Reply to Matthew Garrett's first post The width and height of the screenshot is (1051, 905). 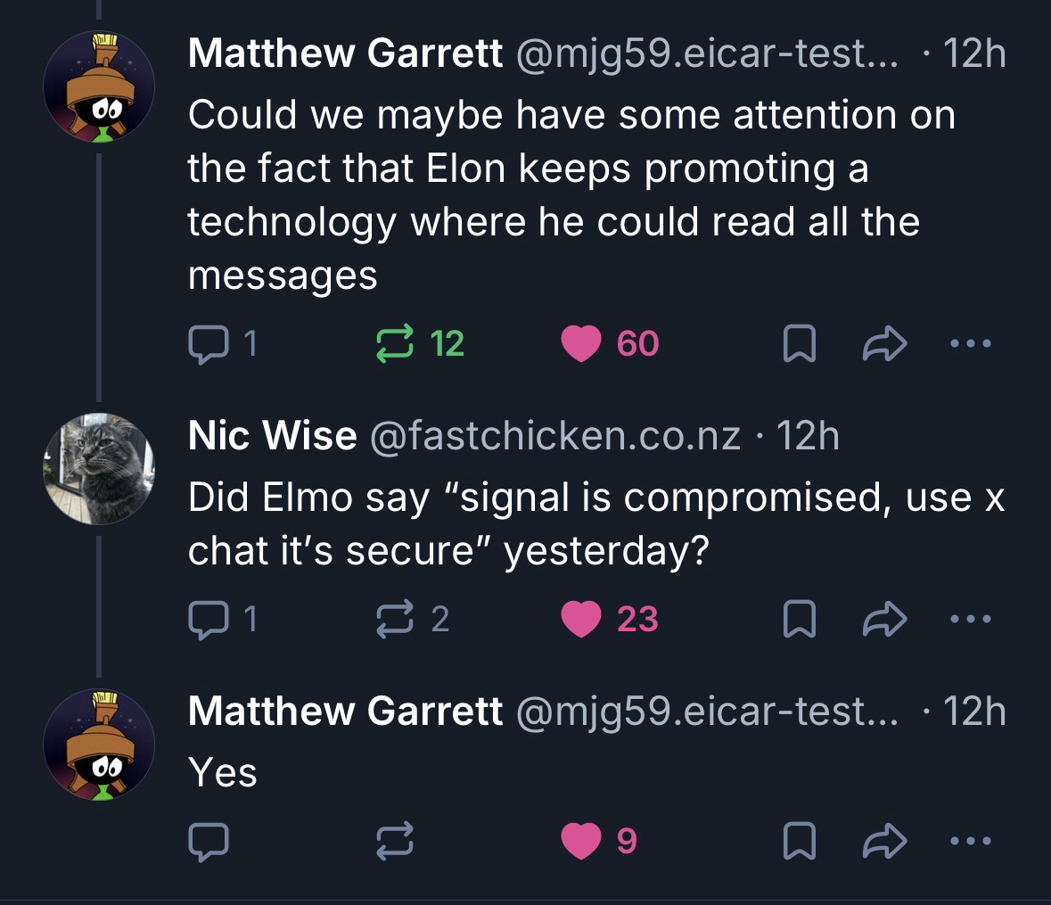click(x=209, y=343)
